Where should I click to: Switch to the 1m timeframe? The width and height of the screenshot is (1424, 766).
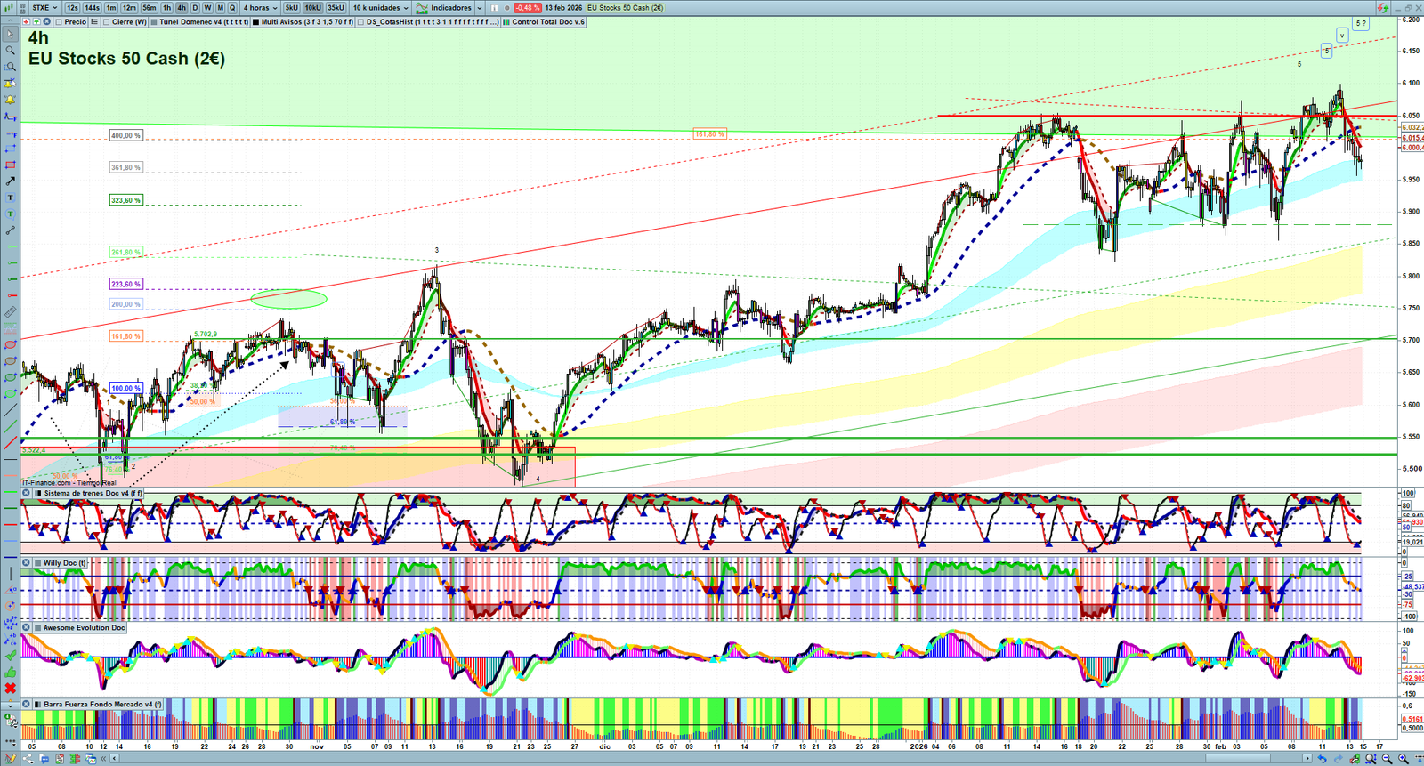coord(111,8)
